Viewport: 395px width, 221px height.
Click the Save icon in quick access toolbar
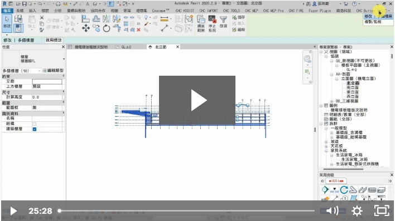24,4
